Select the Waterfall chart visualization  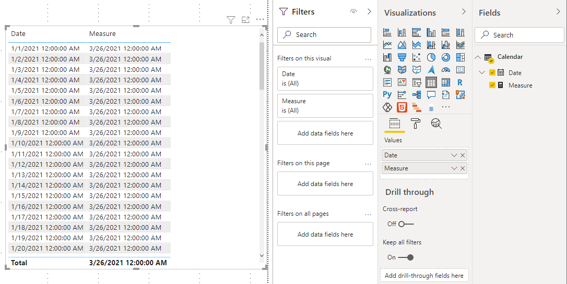coord(387,57)
